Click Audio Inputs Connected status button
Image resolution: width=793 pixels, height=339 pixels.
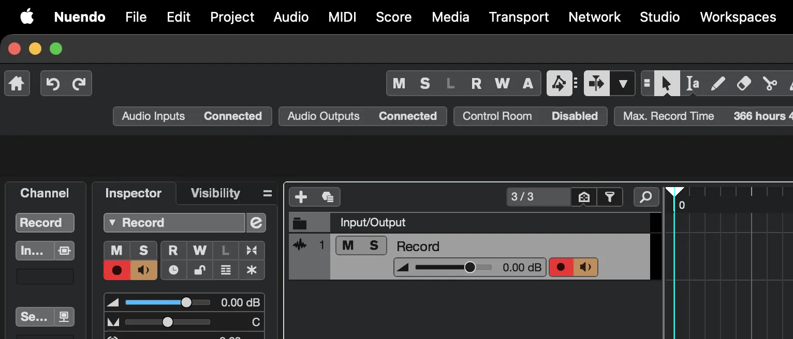192,116
